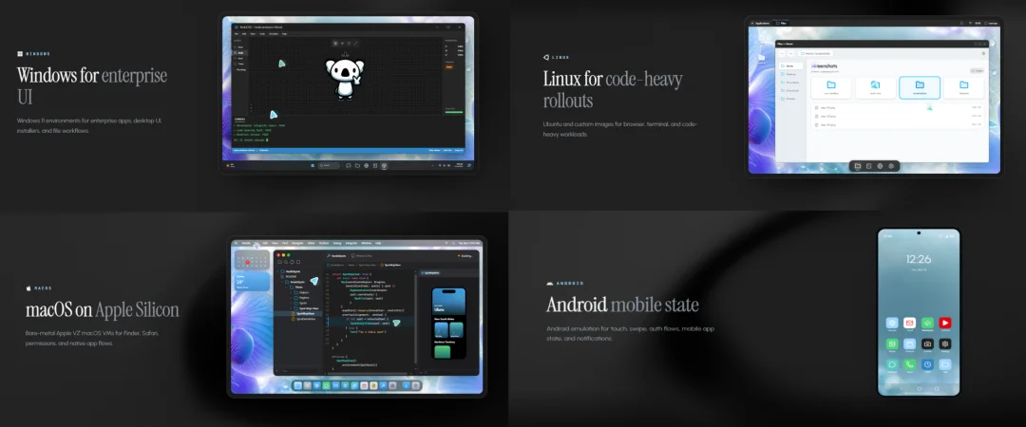
Task: Select Downloads in the Files sidebar
Action: (x=790, y=91)
